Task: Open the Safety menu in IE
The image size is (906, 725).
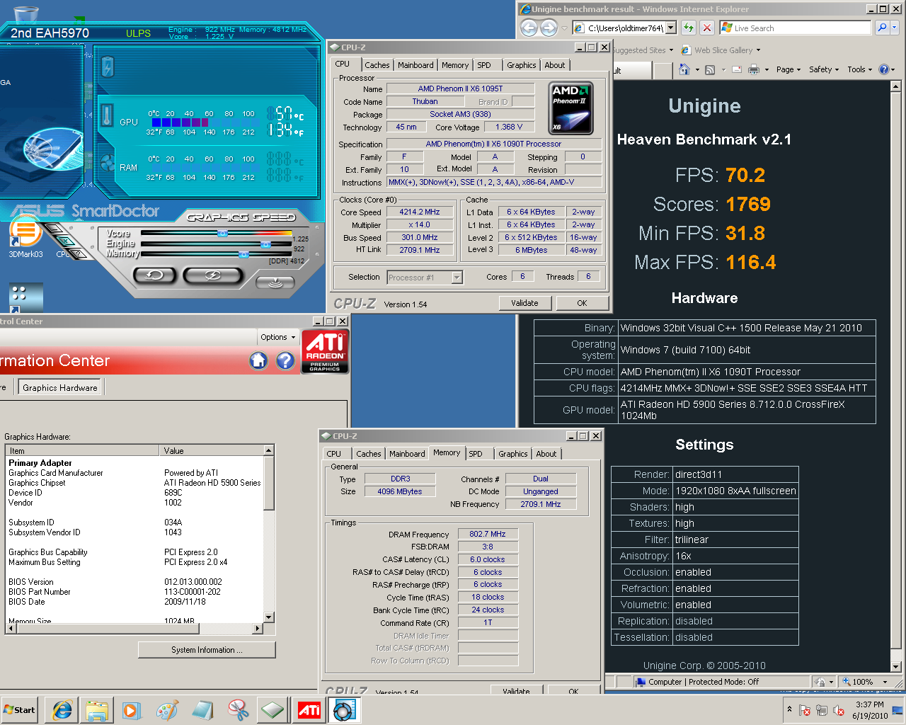Action: 824,69
